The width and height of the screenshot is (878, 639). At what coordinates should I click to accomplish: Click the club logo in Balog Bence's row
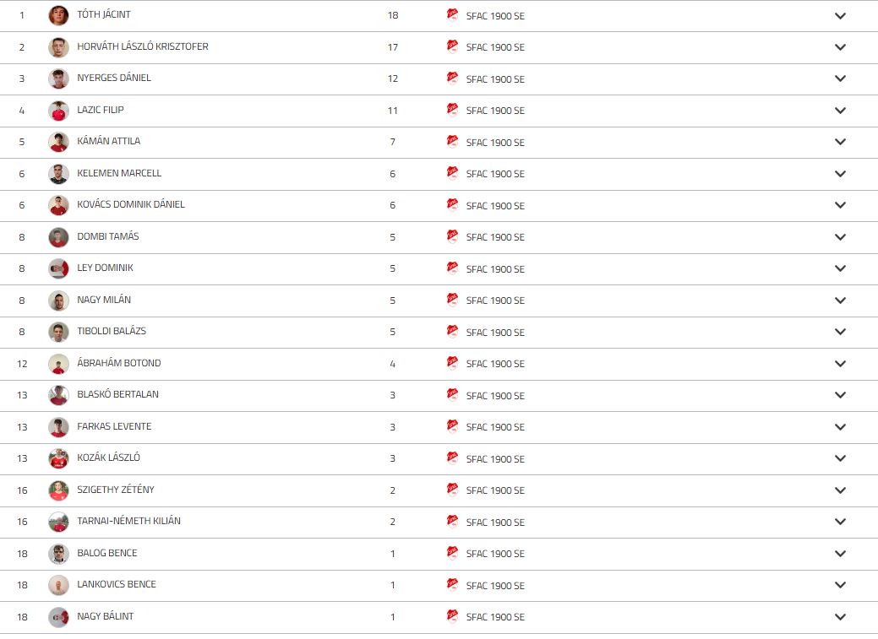click(x=452, y=552)
